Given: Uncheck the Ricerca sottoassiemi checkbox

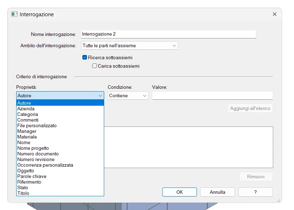Looking at the screenshot, I should point(85,57).
